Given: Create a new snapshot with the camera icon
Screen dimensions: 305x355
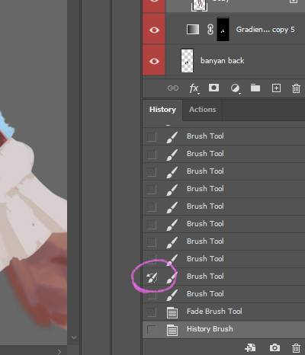Looking at the screenshot, I should tap(274, 347).
